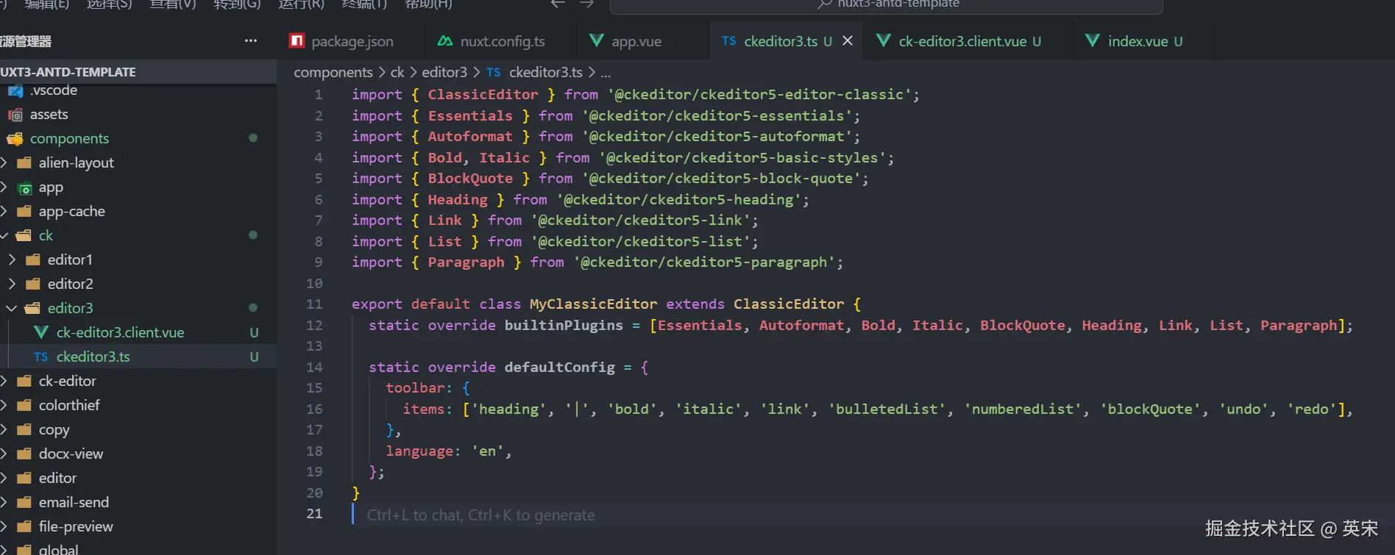Image resolution: width=1395 pixels, height=555 pixels.
Task: Click the assets folder icon
Action: point(15,115)
